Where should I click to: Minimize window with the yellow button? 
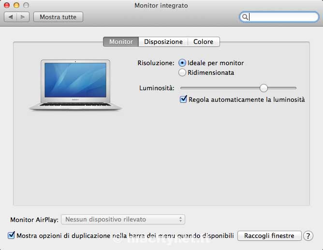click(16, 5)
